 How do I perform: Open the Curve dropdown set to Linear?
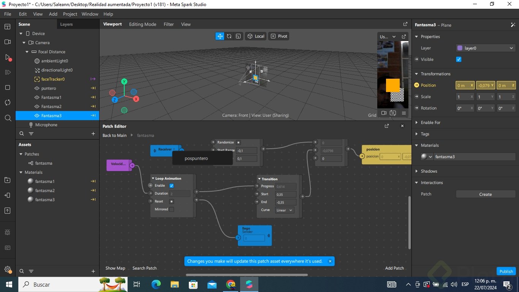tap(284, 210)
